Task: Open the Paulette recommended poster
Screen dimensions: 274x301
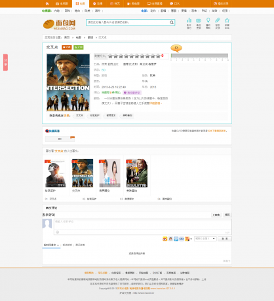Action: click(137, 173)
